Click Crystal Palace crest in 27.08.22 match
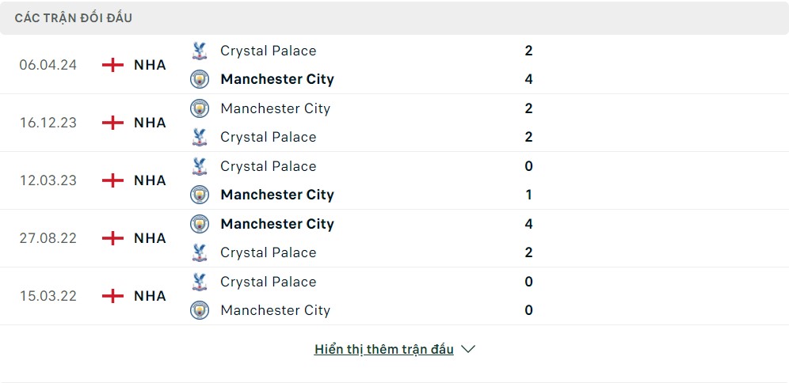789x383 pixels. [x=200, y=252]
